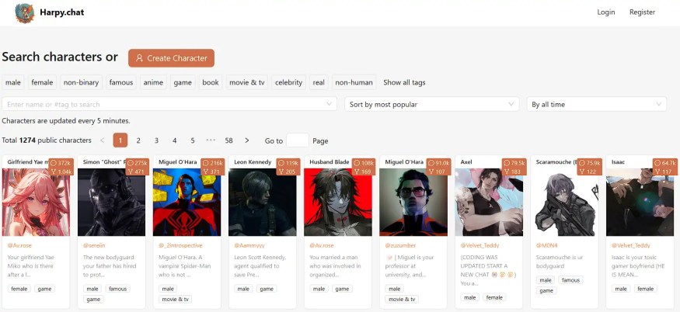Open the Leon Kennedy character image

click(263, 202)
